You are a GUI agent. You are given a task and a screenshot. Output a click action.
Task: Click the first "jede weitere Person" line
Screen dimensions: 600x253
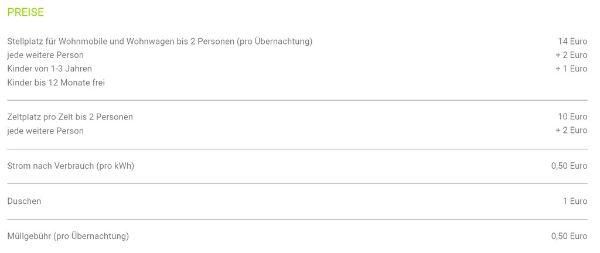(45, 55)
